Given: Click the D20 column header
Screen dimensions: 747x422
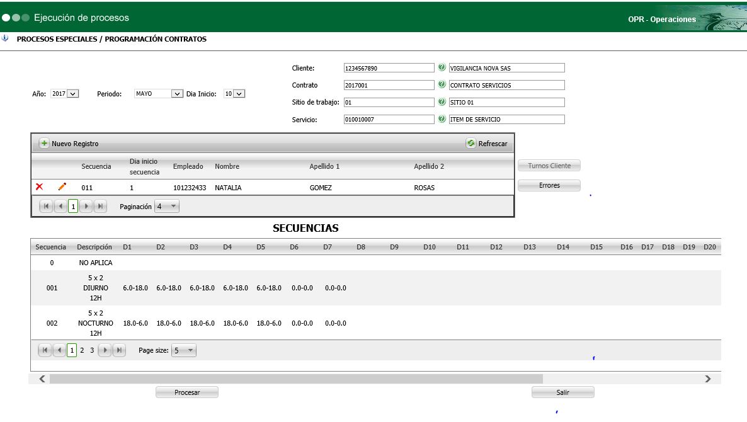Looking at the screenshot, I should tap(709, 247).
